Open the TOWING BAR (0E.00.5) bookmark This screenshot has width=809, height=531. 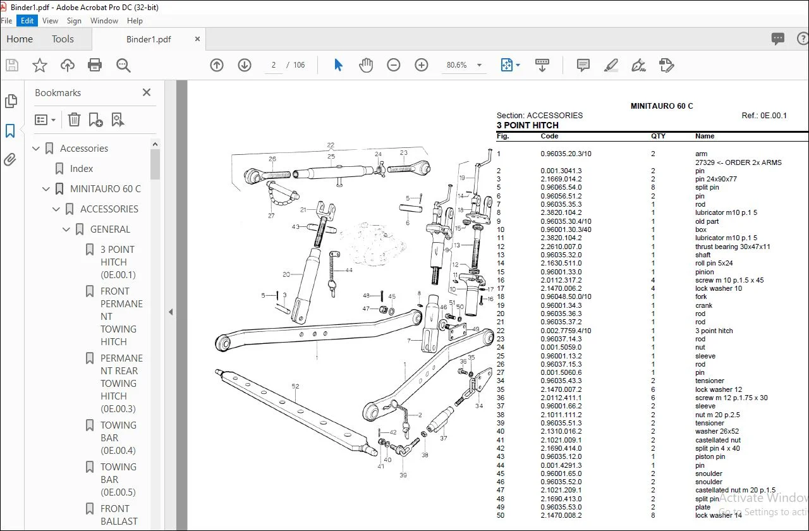pyautogui.click(x=119, y=480)
